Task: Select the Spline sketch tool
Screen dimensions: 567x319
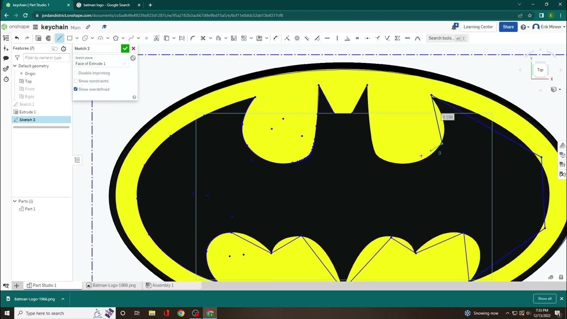Action: 131,38
